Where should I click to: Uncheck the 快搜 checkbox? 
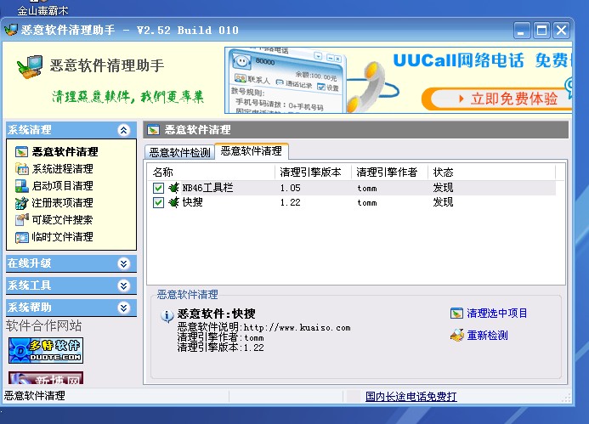point(158,203)
